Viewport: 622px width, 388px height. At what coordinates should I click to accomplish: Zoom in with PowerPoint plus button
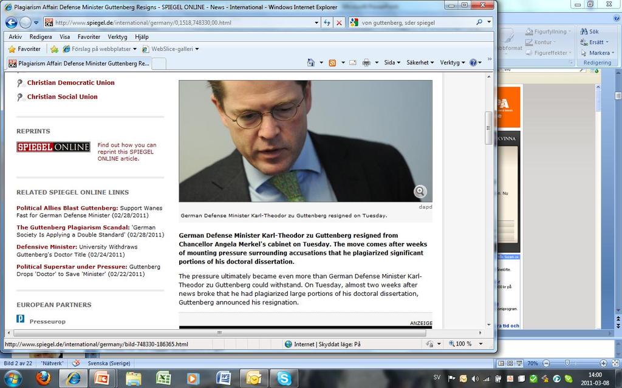603,363
